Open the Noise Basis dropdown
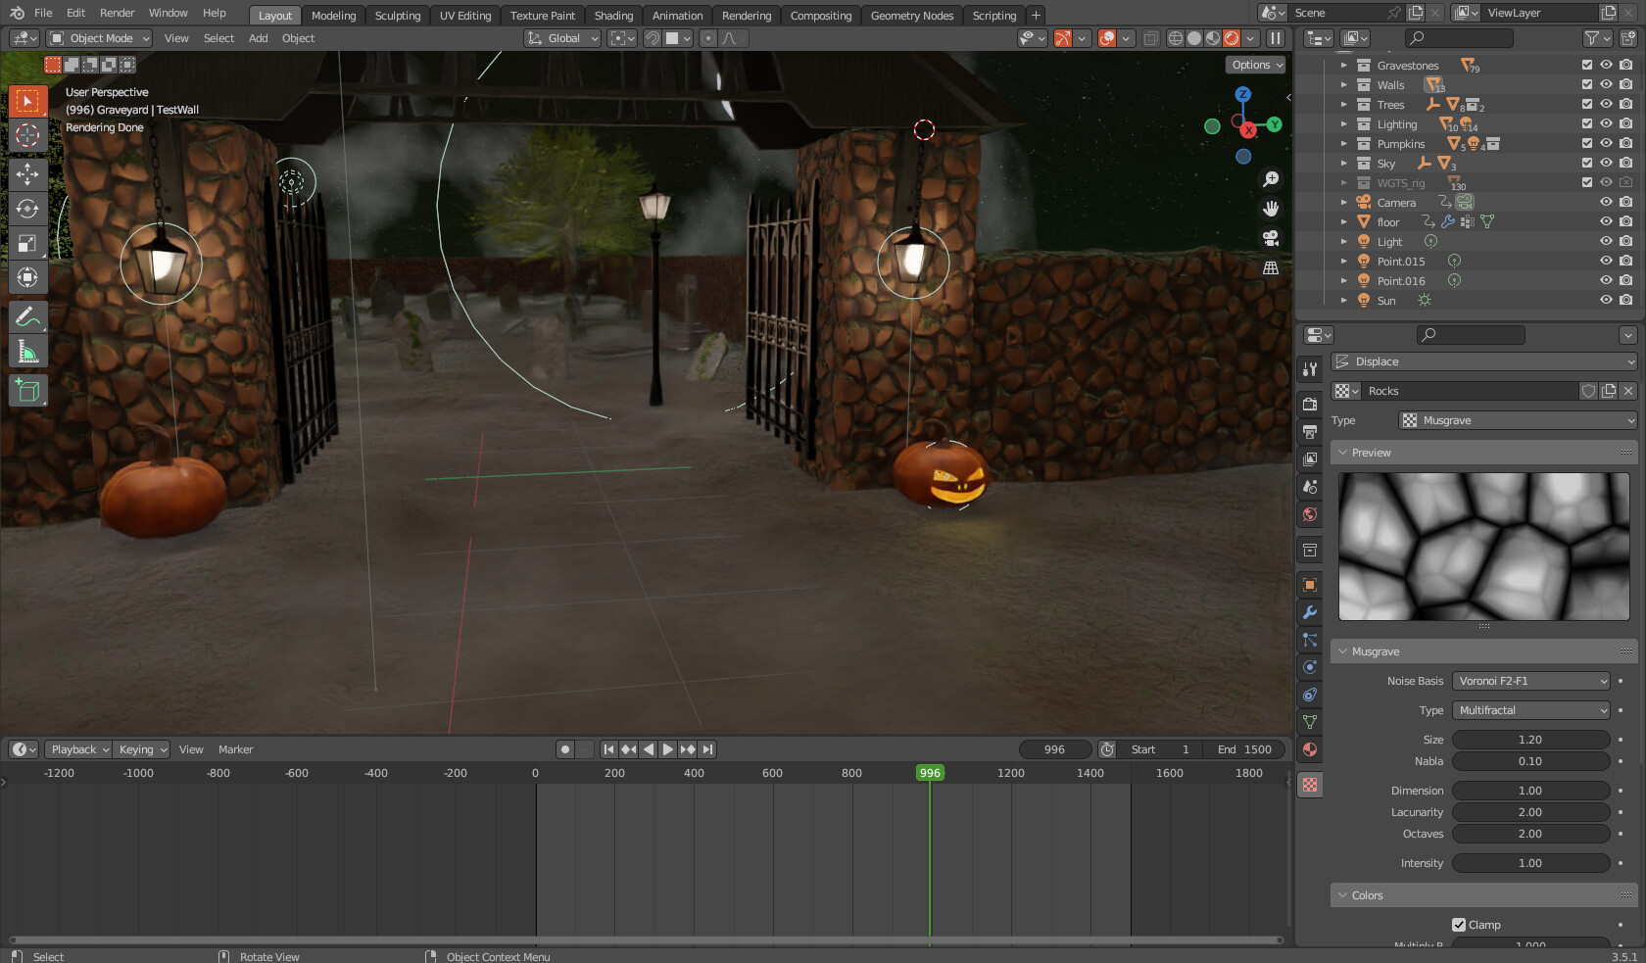Viewport: 1646px width, 963px height. 1531,681
